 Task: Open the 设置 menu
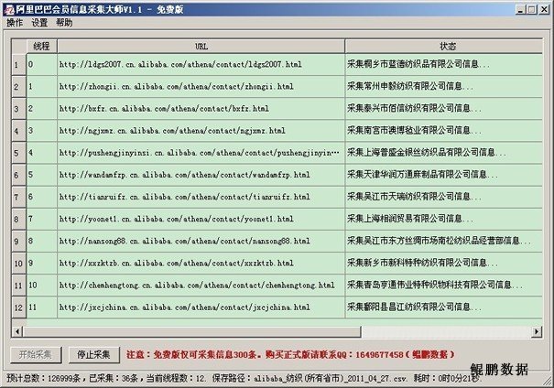(x=39, y=23)
